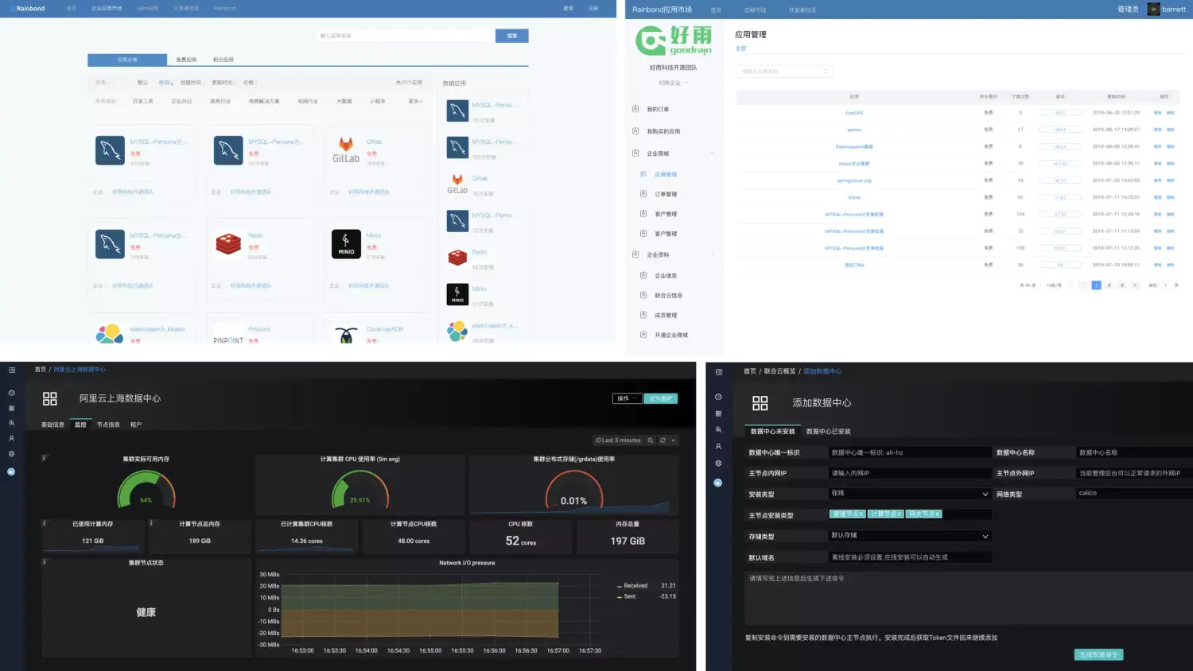Click the 我购买的应用 sidebar icon
Screen dimensions: 1193x671
click(635, 131)
